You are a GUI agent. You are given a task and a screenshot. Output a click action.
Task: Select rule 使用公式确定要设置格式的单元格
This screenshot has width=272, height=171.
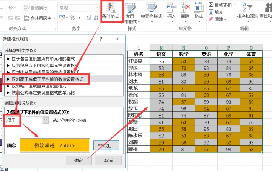(x=64, y=93)
